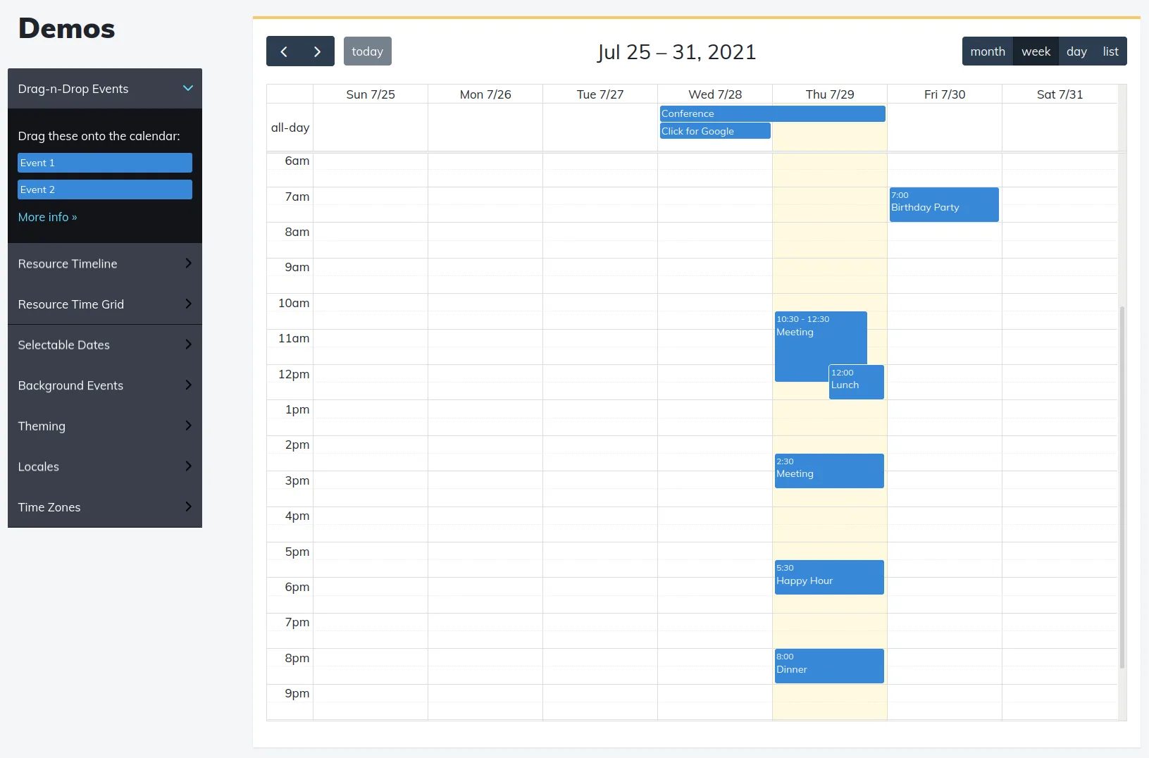Switch to list view
1149x758 pixels.
click(1111, 51)
